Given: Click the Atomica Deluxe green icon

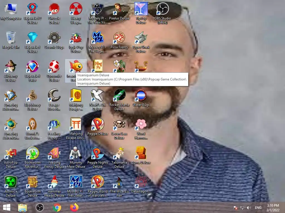Looking at the screenshot, I should [x=11, y=182].
